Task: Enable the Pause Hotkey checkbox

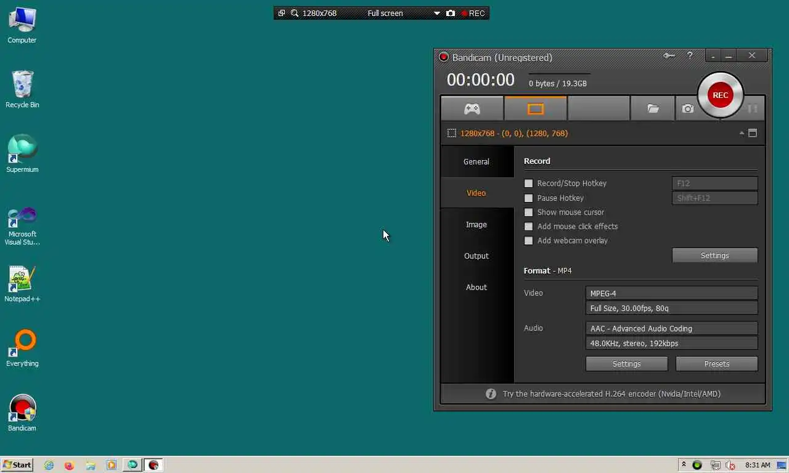Action: point(528,198)
